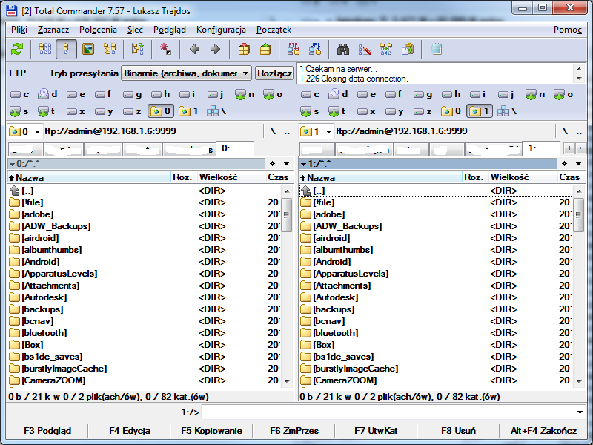Click the left panel vertical scrollbar thumb
Screen dimensions: 593x445
(x=287, y=214)
